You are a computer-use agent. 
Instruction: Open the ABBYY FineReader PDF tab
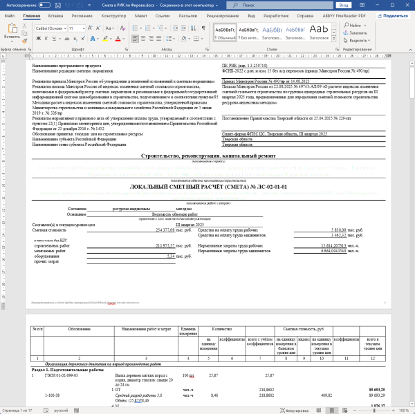[x=344, y=16]
